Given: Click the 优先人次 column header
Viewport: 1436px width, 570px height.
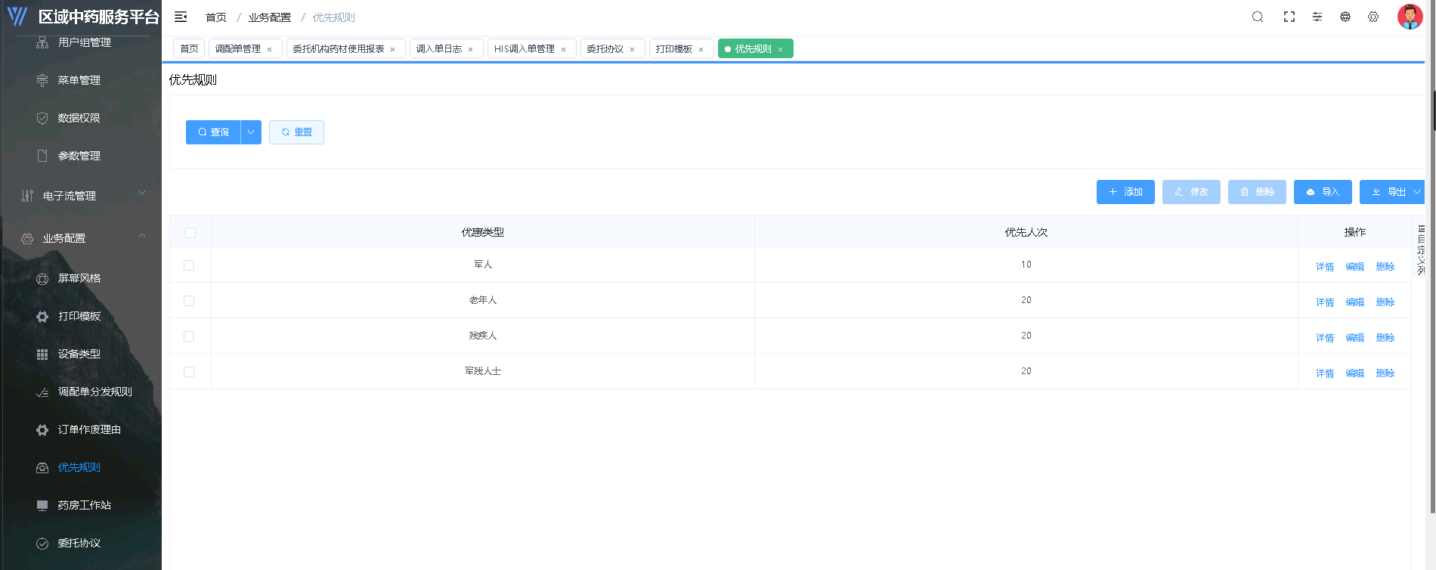Looking at the screenshot, I should coord(1026,232).
